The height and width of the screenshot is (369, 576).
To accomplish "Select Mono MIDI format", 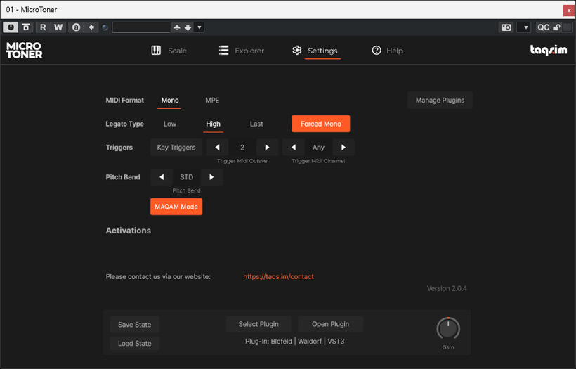I will coord(170,101).
